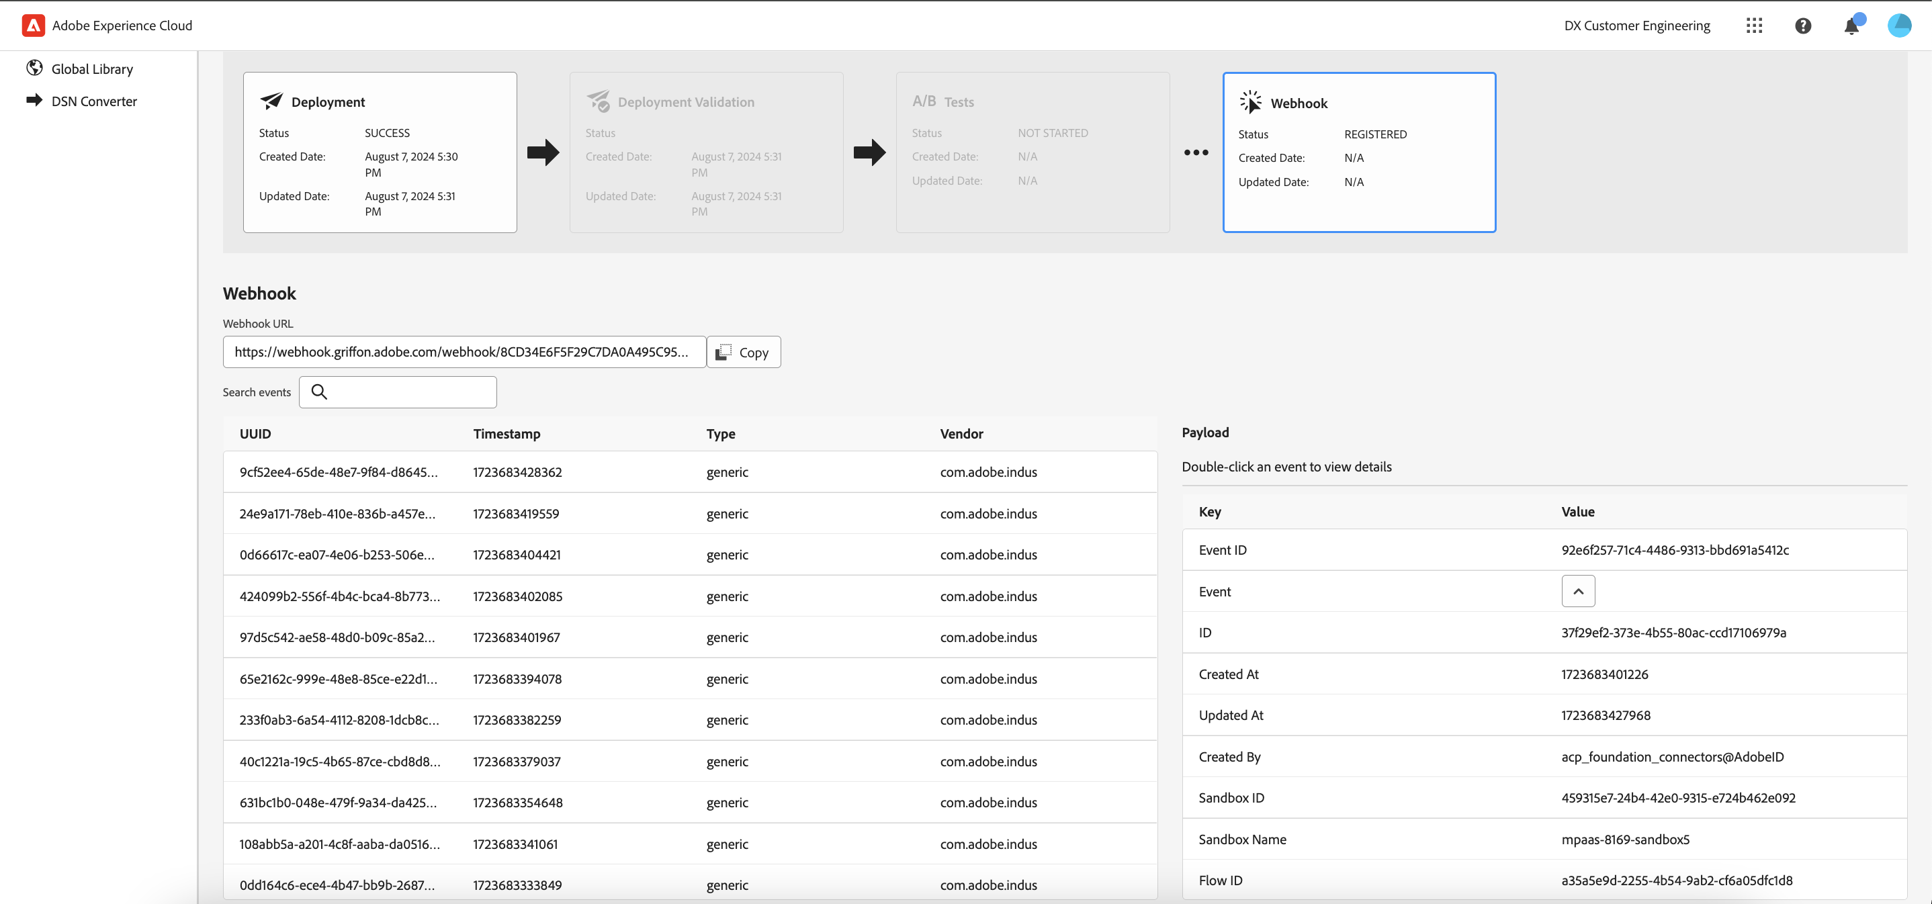Select the Webhook stage card
This screenshot has width=1932, height=904.
[x=1359, y=152]
